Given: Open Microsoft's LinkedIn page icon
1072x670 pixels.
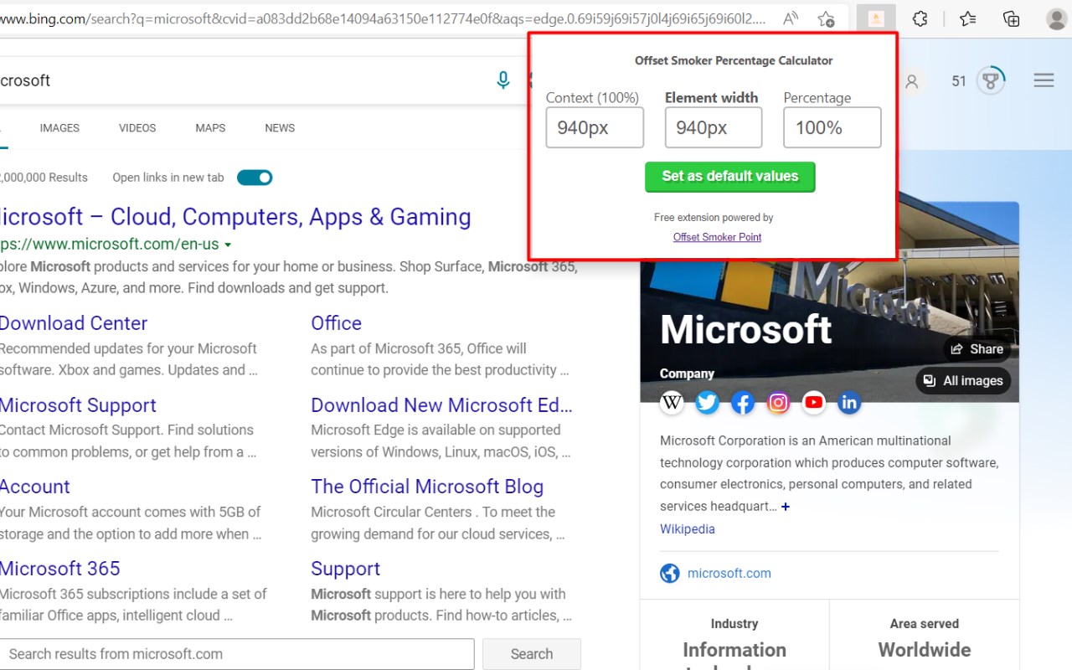Looking at the screenshot, I should click(x=849, y=403).
